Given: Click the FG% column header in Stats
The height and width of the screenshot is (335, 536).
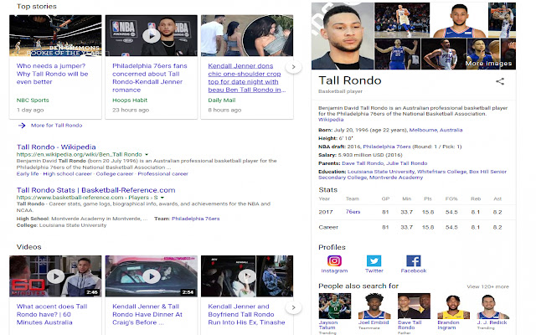Looking at the screenshot, I should coord(451,198).
